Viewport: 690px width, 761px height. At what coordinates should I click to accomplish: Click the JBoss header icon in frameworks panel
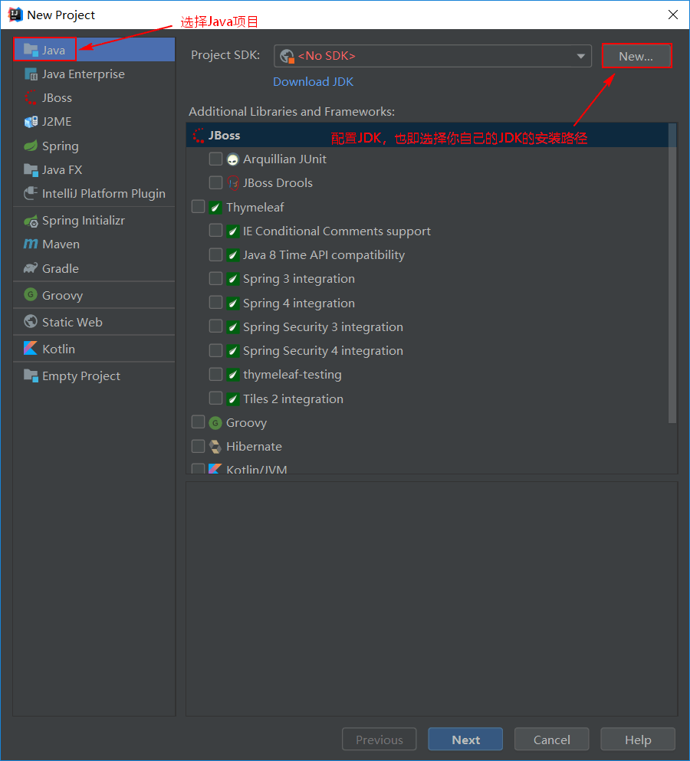(x=199, y=136)
